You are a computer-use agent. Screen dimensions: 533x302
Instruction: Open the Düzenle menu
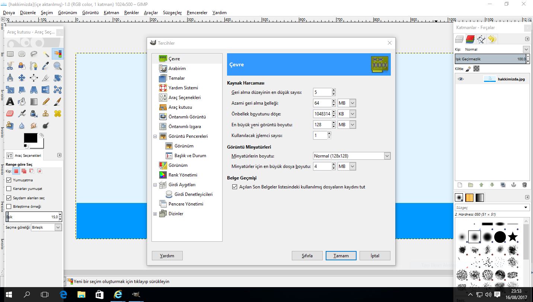[28, 13]
